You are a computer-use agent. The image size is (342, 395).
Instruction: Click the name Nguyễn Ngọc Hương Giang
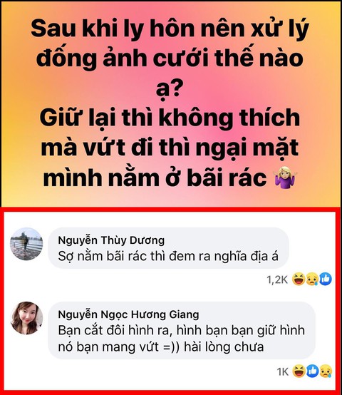pyautogui.click(x=128, y=314)
